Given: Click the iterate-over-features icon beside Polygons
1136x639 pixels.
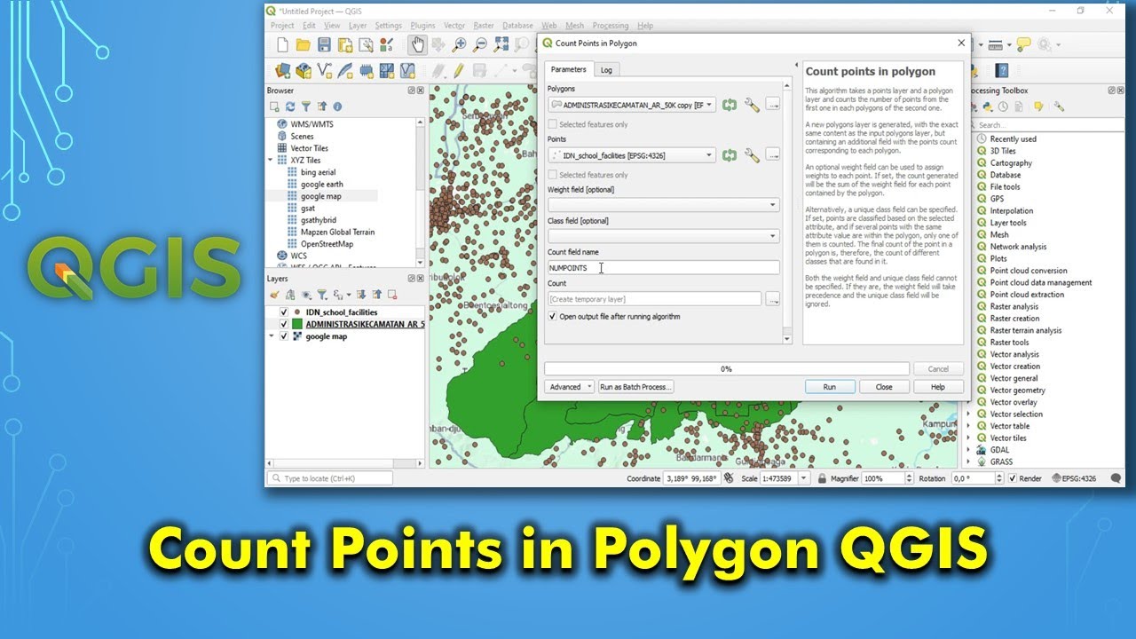Looking at the screenshot, I should (x=730, y=106).
